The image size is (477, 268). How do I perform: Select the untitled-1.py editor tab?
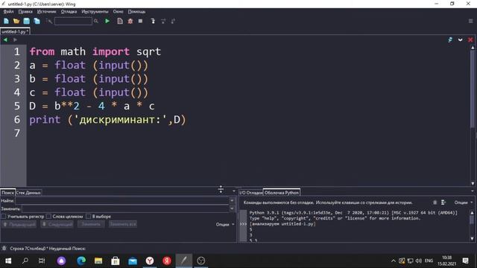pos(15,31)
